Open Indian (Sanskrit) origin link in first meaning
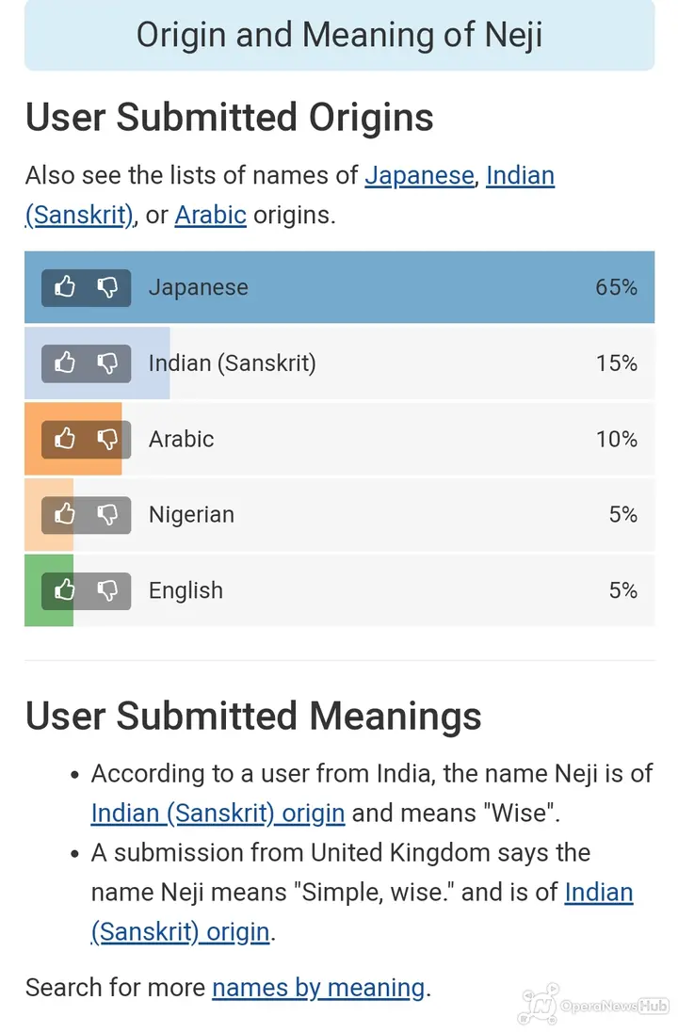Image resolution: width=678 pixels, height=1032 pixels. [x=218, y=814]
